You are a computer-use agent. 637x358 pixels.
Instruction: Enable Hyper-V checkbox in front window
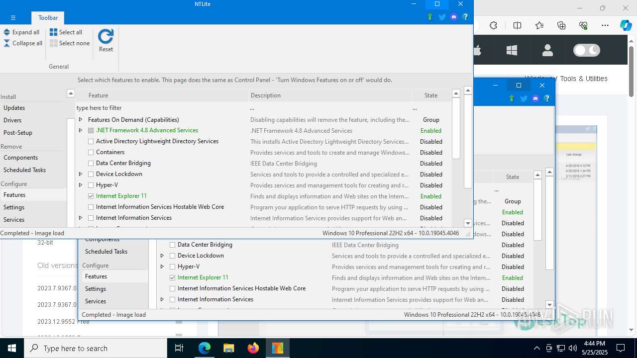(x=91, y=185)
